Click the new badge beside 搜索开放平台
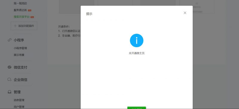Screen dimensions: 239x109 [32, 17]
